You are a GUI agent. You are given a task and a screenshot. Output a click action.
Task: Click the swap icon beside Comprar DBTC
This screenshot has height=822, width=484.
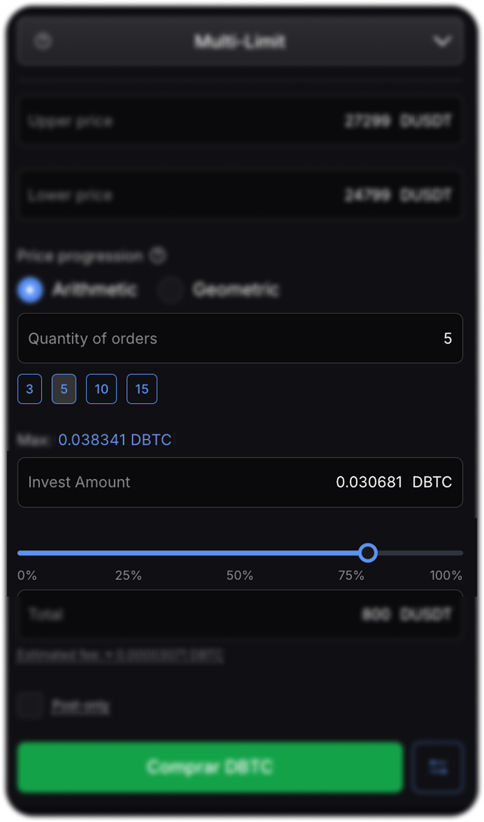pos(438,767)
